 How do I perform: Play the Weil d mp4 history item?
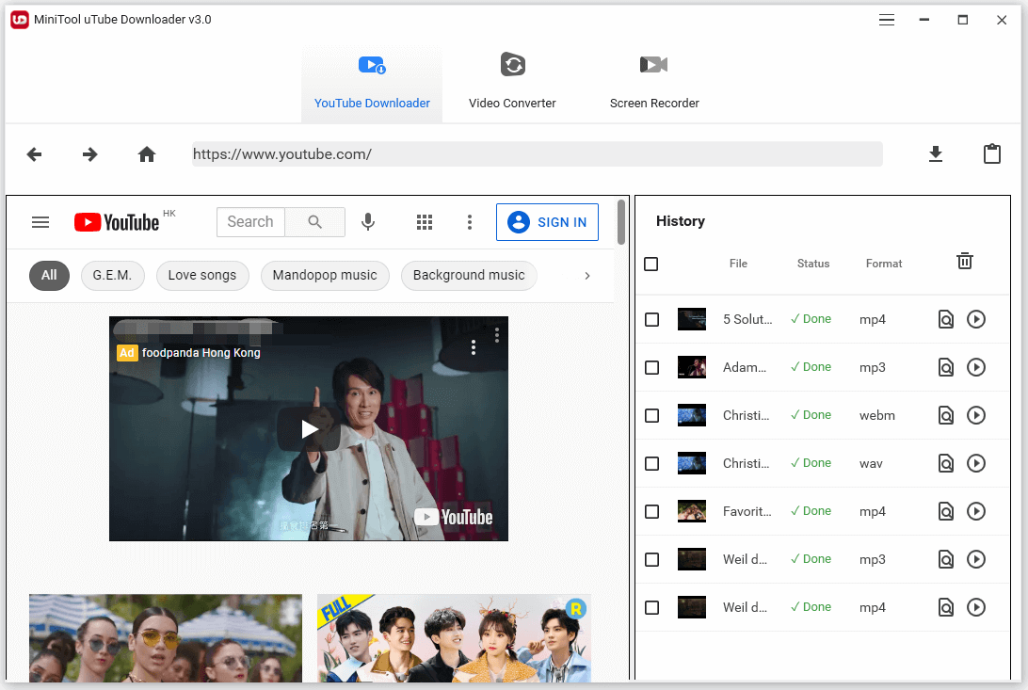pos(976,607)
